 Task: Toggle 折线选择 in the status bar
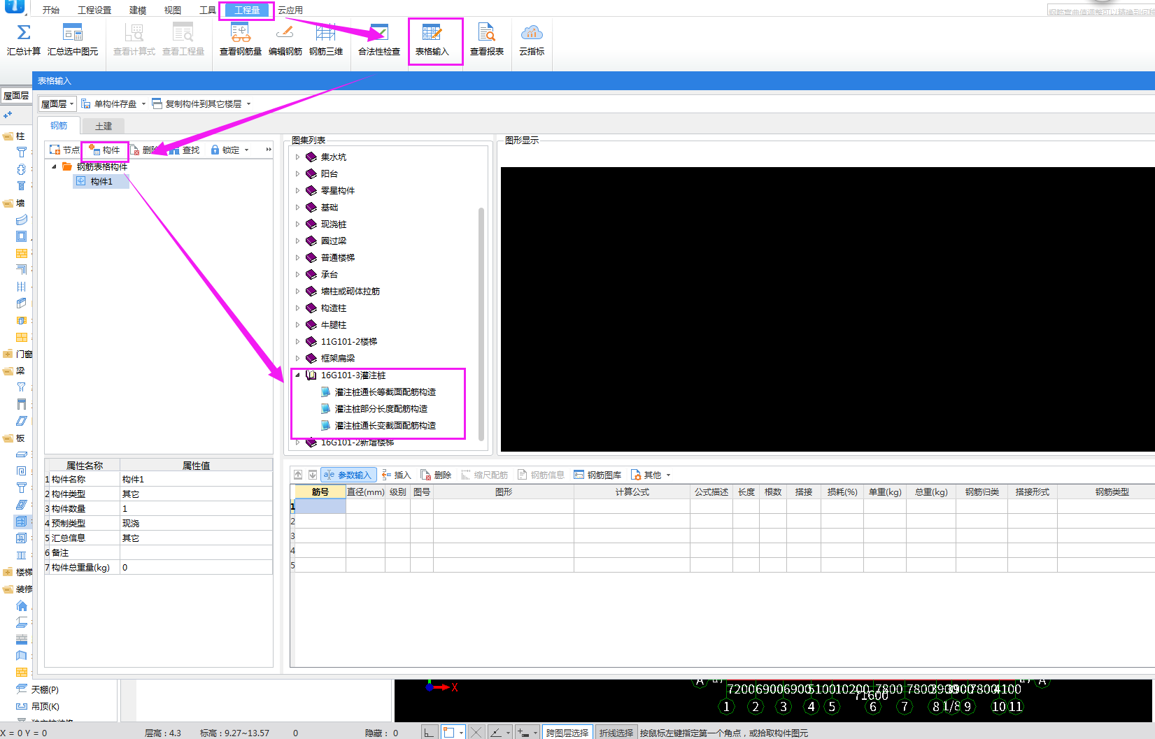(x=616, y=733)
